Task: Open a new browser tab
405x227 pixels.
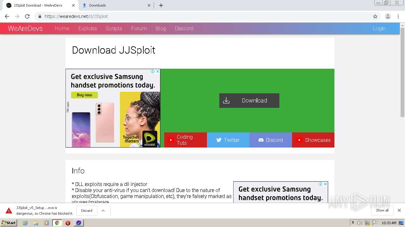Action: [x=161, y=5]
